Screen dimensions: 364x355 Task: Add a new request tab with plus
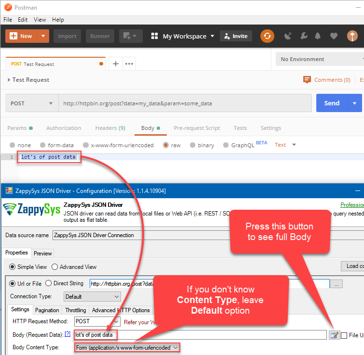(116, 63)
